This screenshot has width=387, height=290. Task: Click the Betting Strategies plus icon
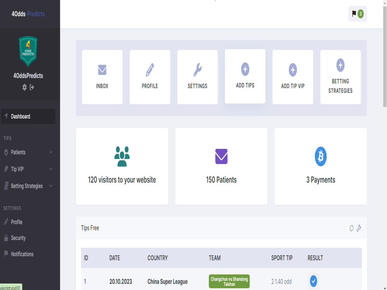[340, 65]
